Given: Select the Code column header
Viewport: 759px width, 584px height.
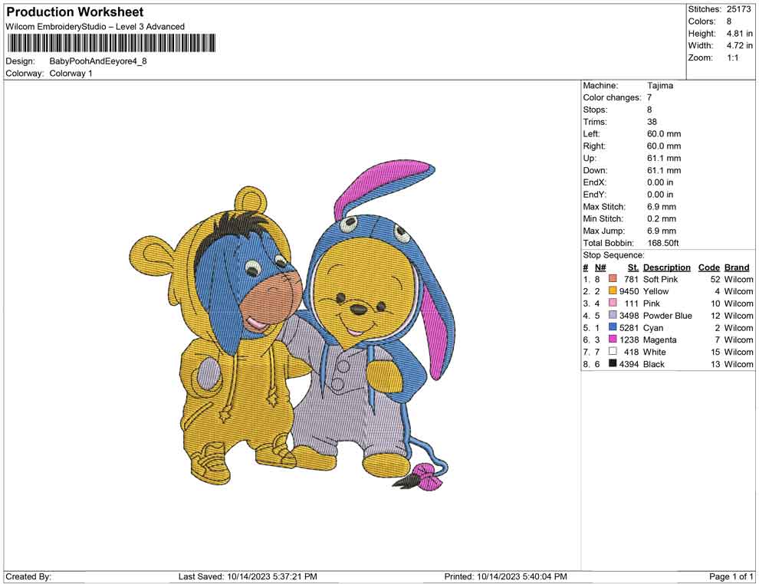Looking at the screenshot, I should click(x=709, y=267).
